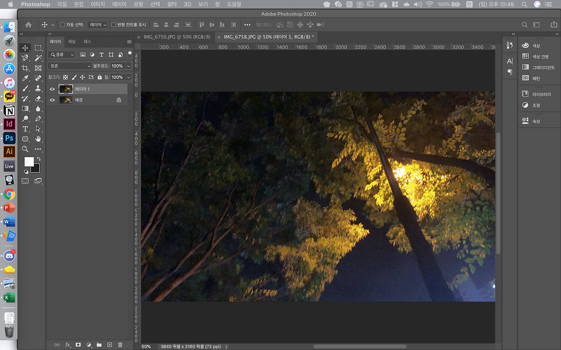The width and height of the screenshot is (561, 350).
Task: Pick the Magic Wand tool
Action: tap(38, 58)
